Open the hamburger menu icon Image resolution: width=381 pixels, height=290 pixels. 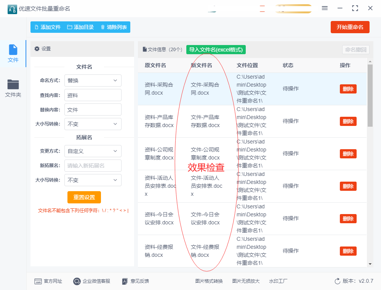pos(325,8)
